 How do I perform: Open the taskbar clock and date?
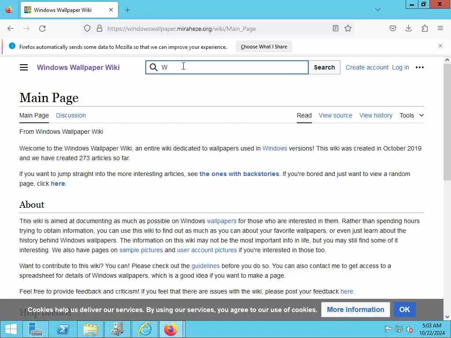tap(432, 329)
